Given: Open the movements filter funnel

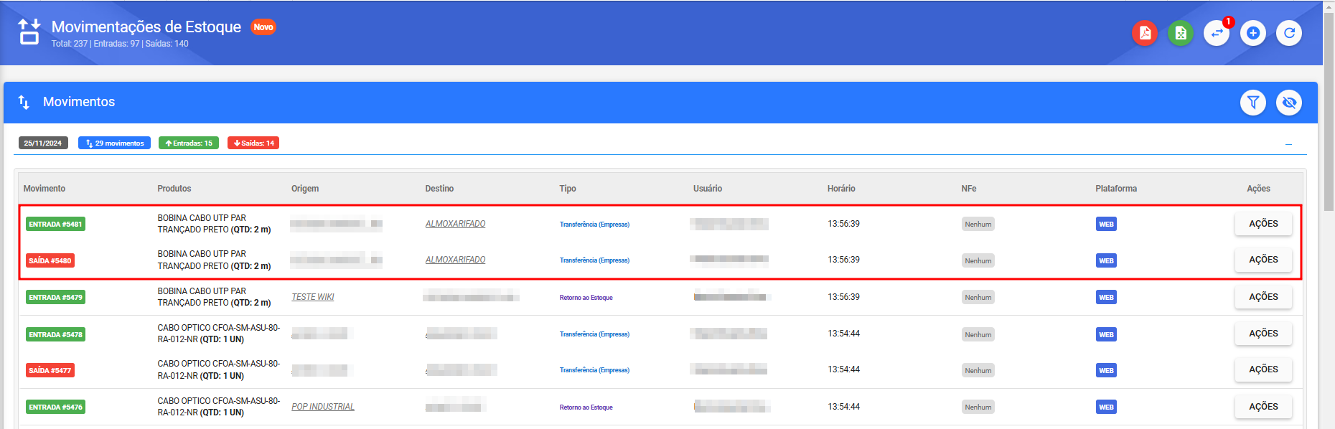Looking at the screenshot, I should click(x=1252, y=103).
